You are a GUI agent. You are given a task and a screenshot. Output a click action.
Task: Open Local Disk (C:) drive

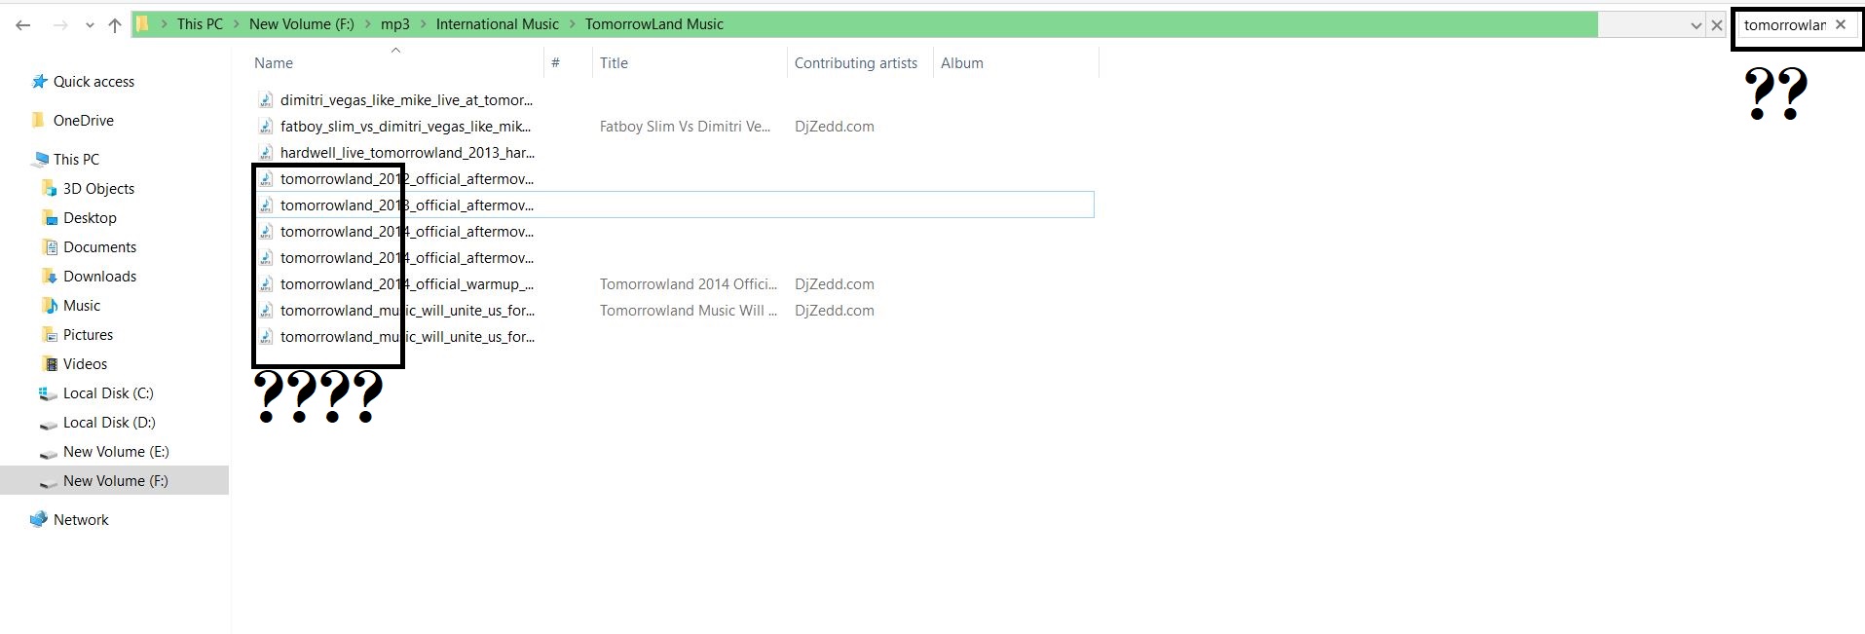click(108, 393)
